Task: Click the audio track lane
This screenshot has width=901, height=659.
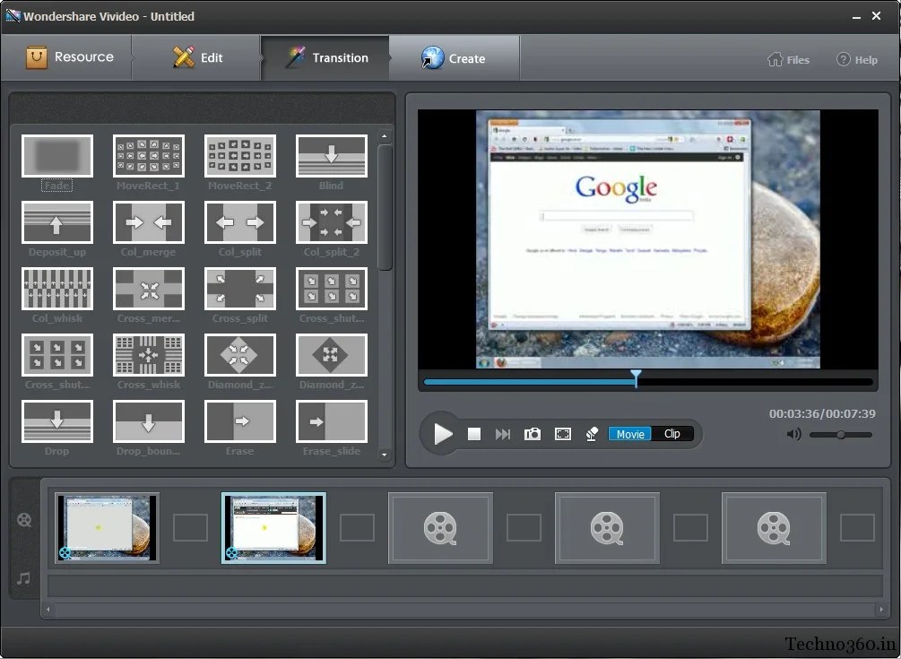Action: point(465,585)
